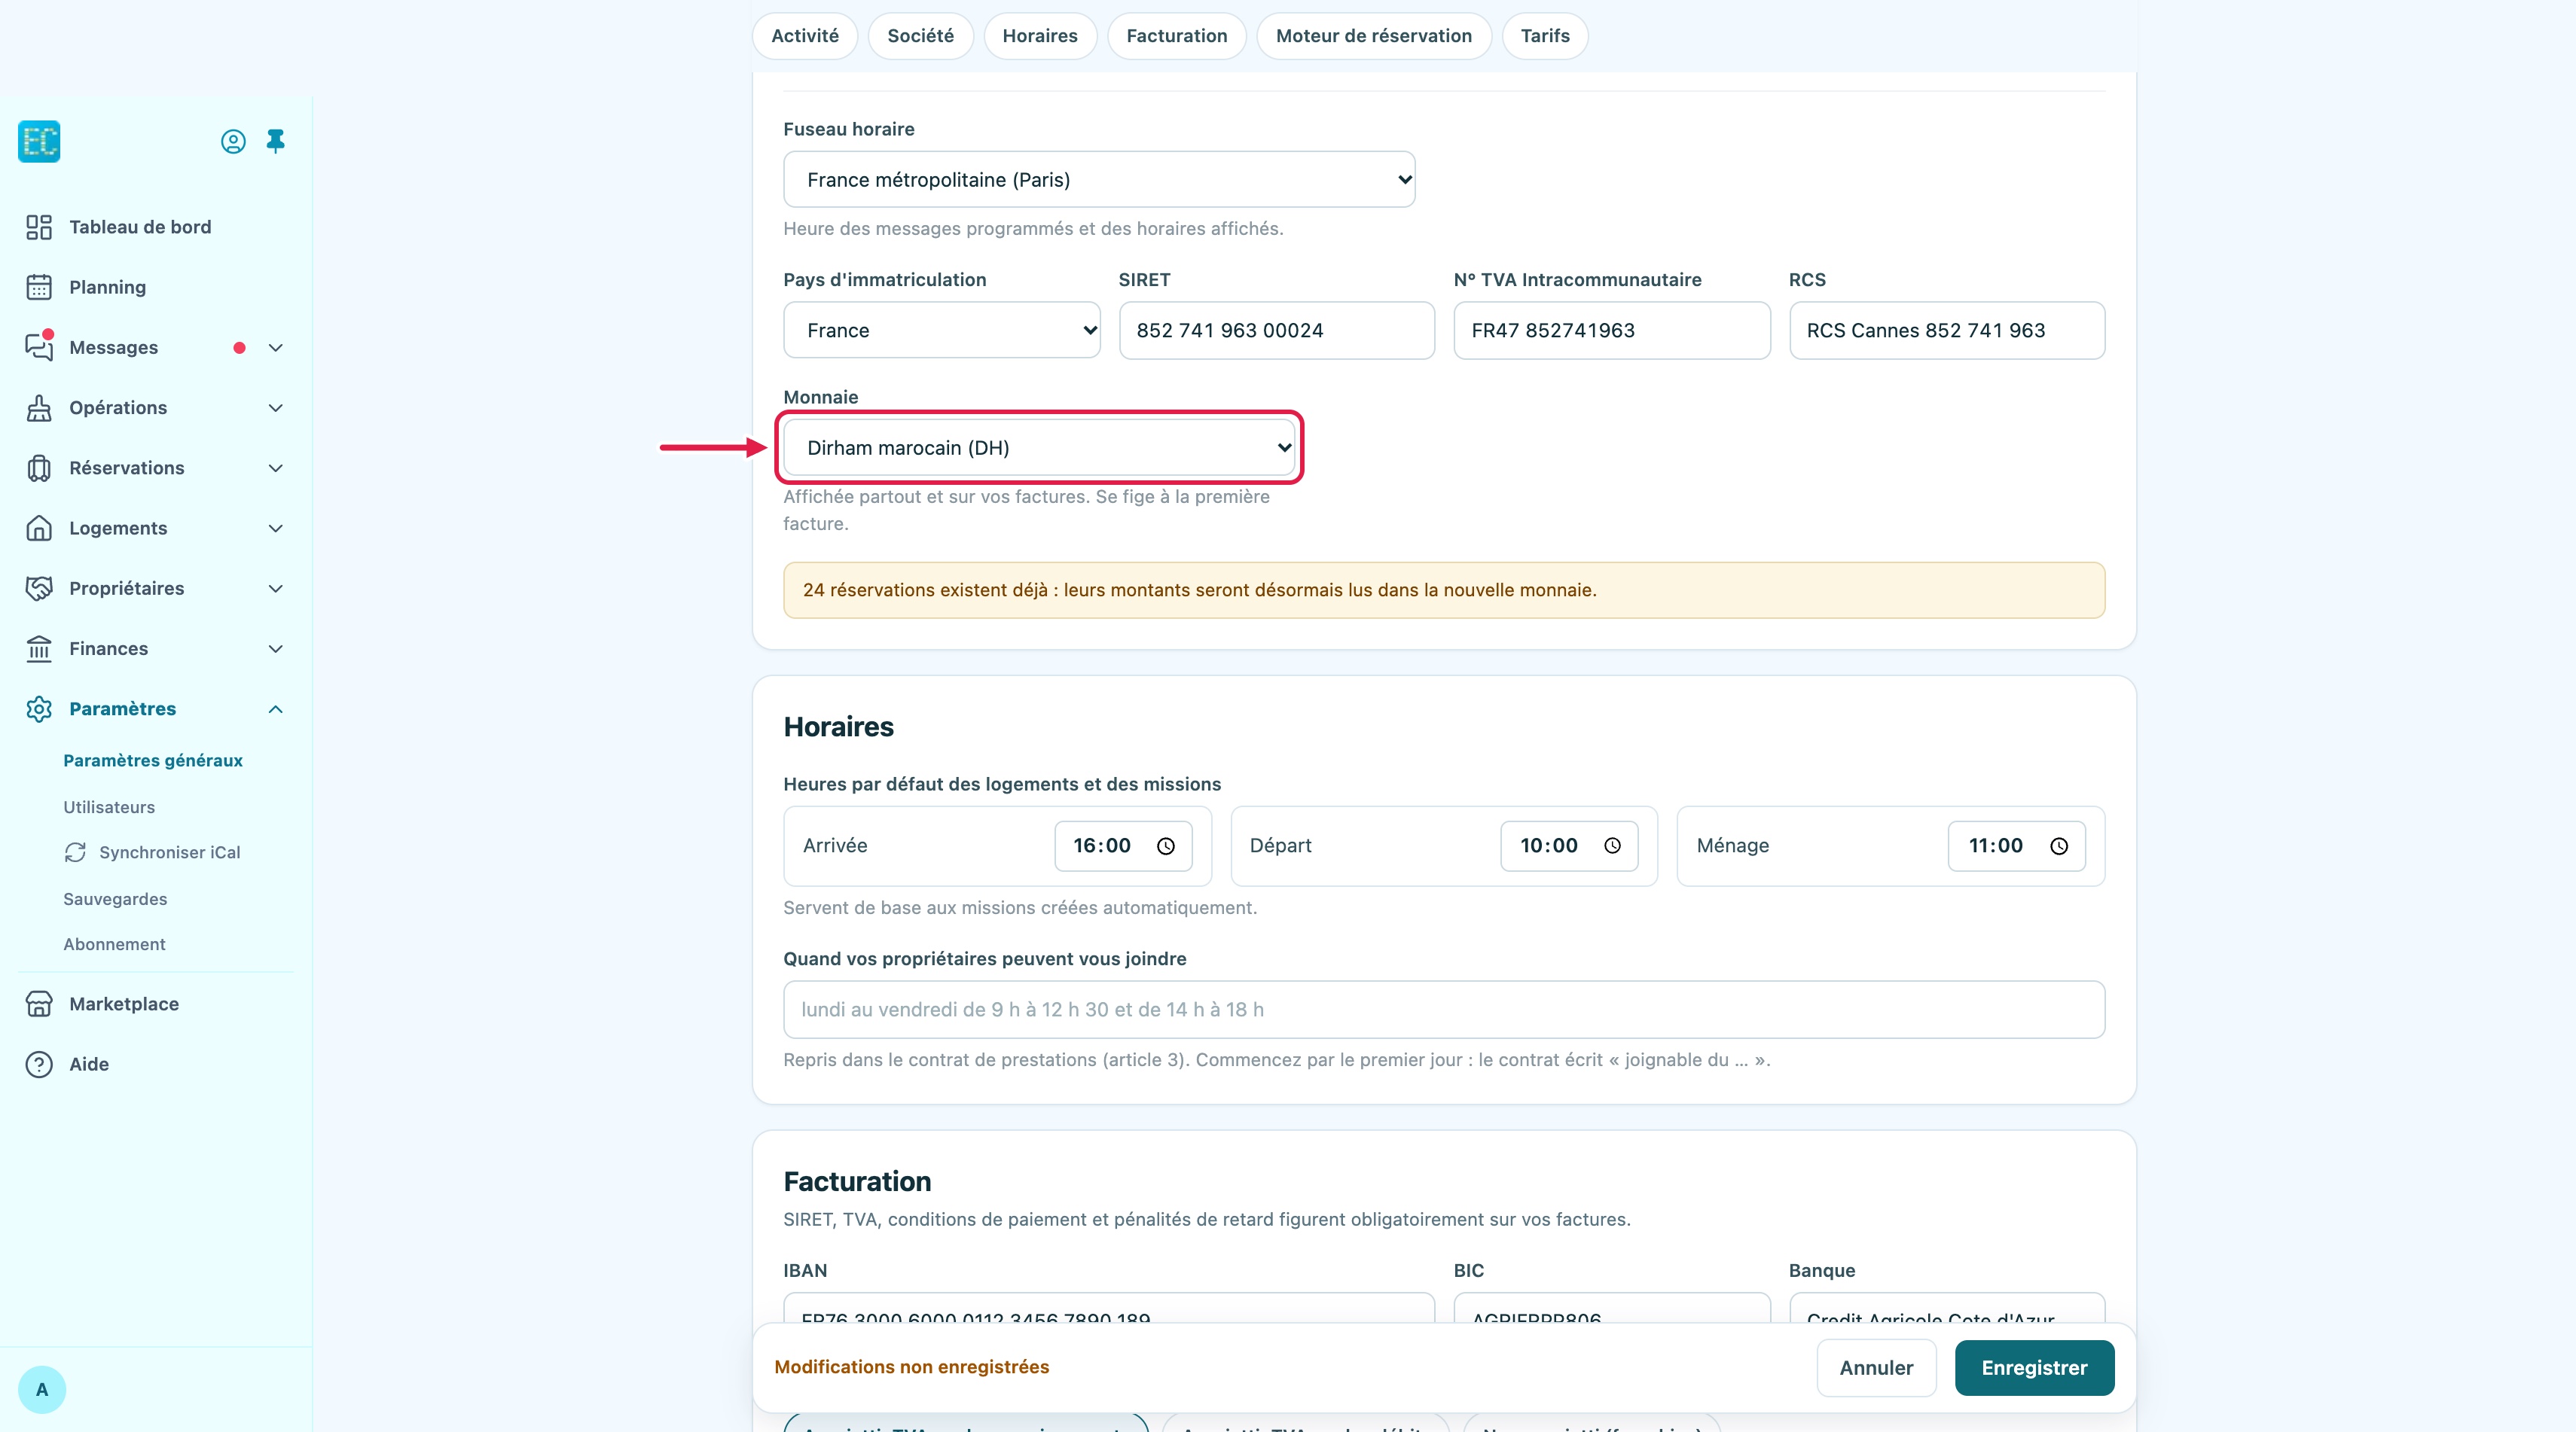Click the Enregistrer button
The width and height of the screenshot is (2576, 1432).
click(2034, 1367)
